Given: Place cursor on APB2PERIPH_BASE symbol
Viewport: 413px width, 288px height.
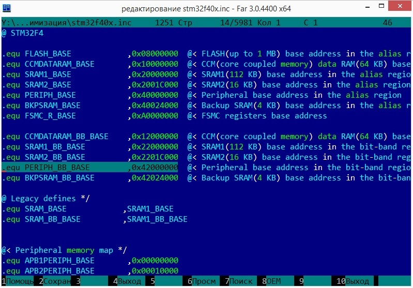Looking at the screenshot, I should [59, 270].
